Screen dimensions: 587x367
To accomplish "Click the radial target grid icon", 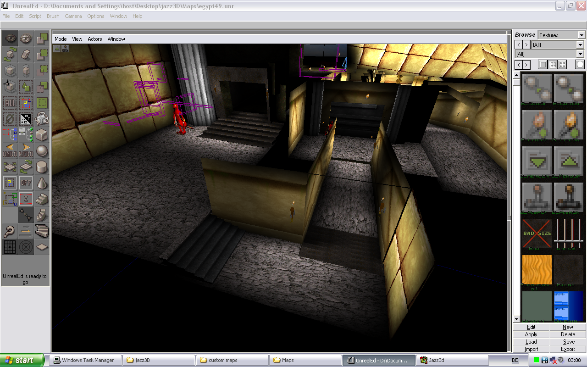I will click(x=26, y=247).
